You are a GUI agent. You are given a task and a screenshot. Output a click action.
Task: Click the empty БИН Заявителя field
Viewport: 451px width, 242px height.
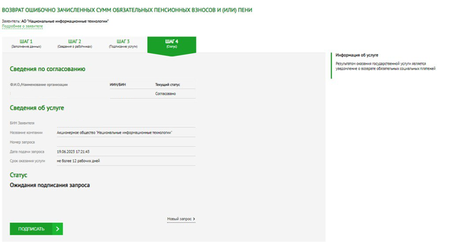pos(126,123)
